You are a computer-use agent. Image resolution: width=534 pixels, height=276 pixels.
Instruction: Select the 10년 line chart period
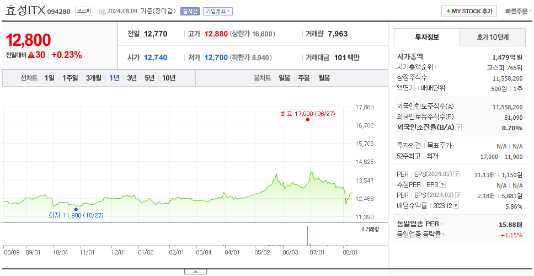[169, 78]
